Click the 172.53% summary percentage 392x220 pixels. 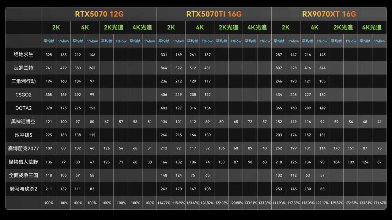click(x=351, y=203)
